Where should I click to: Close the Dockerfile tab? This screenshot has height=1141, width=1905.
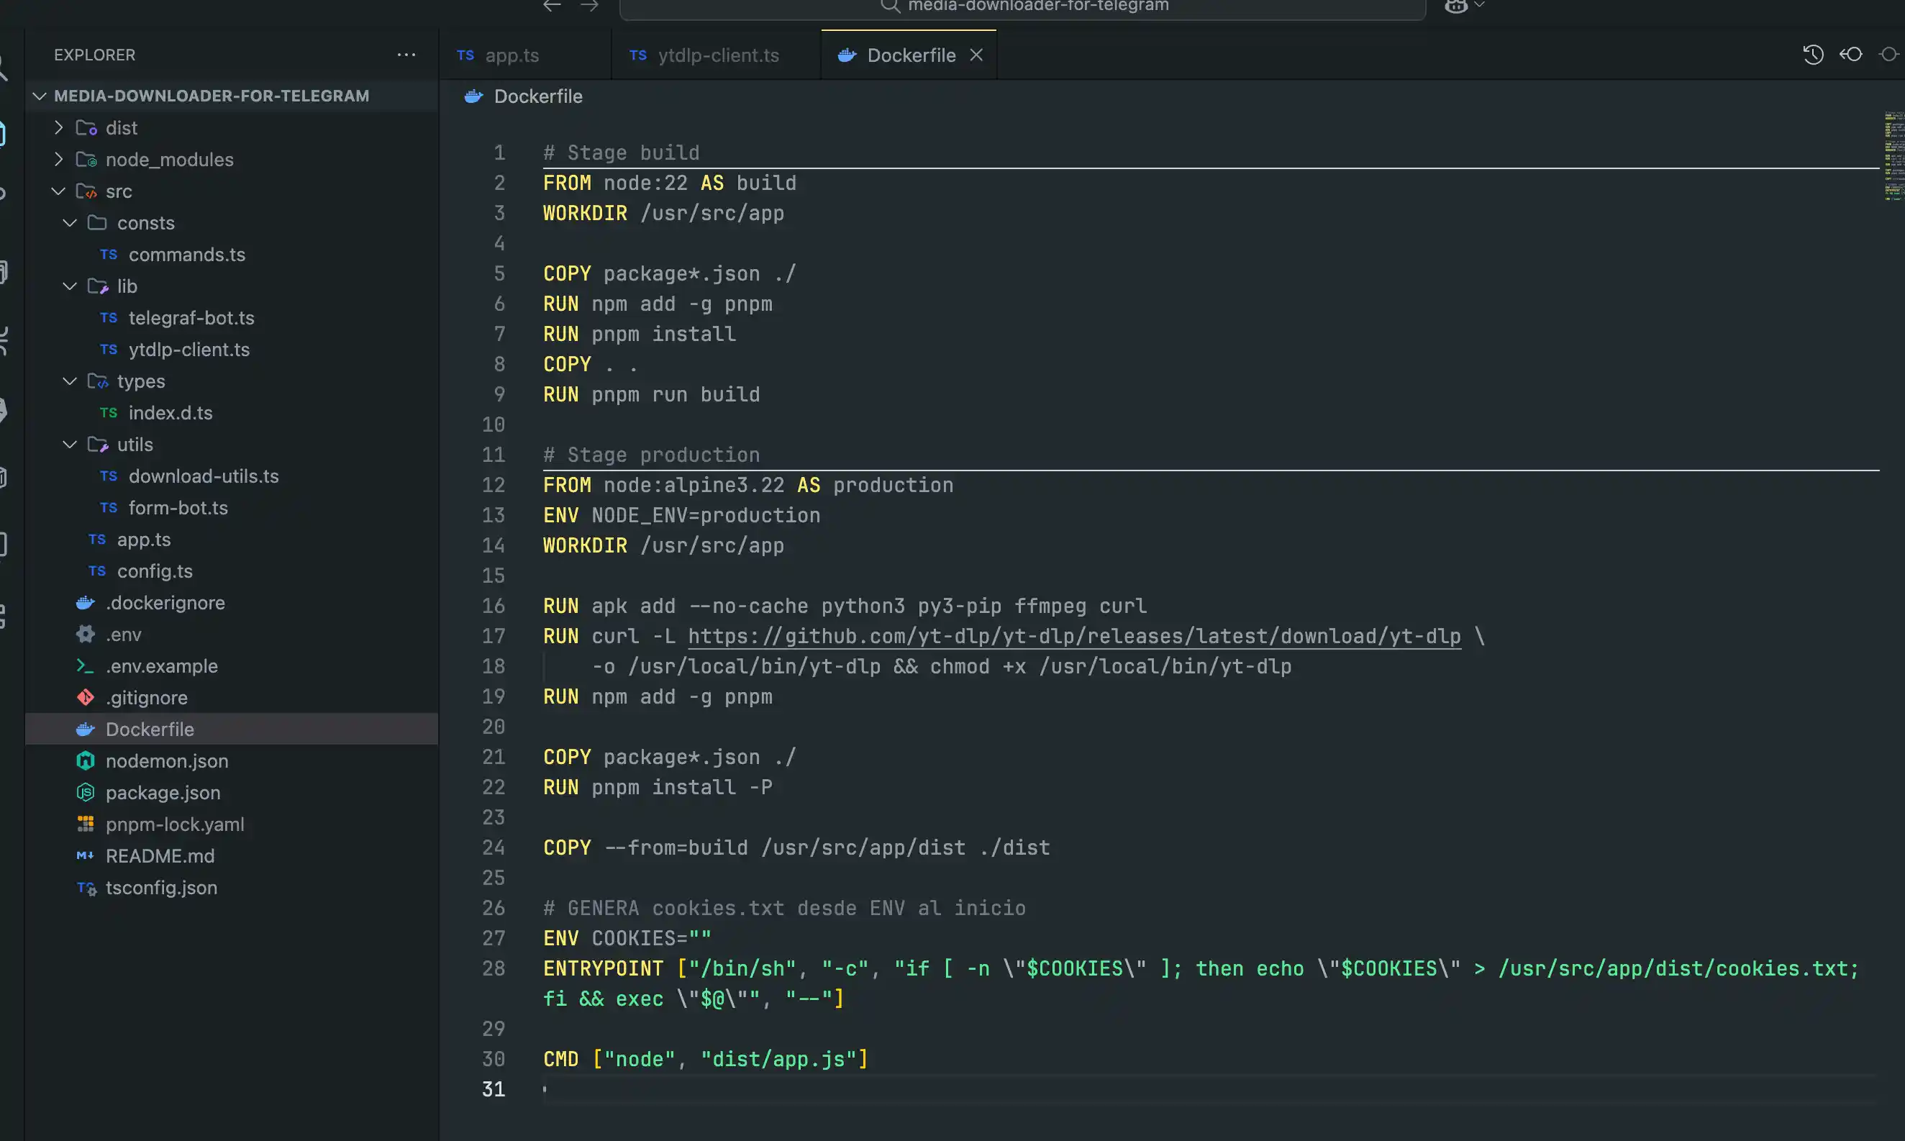[x=976, y=55]
